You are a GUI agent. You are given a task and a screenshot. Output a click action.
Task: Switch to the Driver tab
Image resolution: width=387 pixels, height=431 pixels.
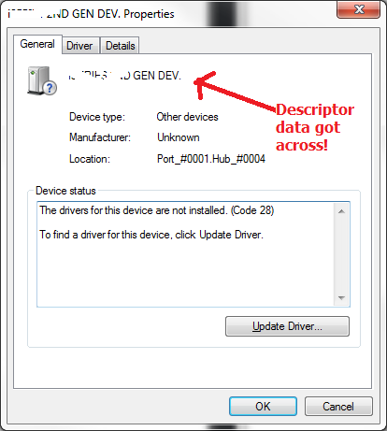pos(79,46)
